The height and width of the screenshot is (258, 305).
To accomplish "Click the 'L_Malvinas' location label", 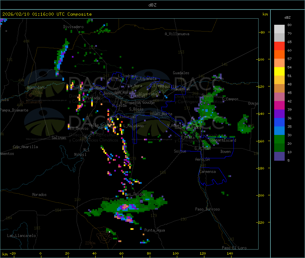I will pyautogui.click(x=134, y=126).
